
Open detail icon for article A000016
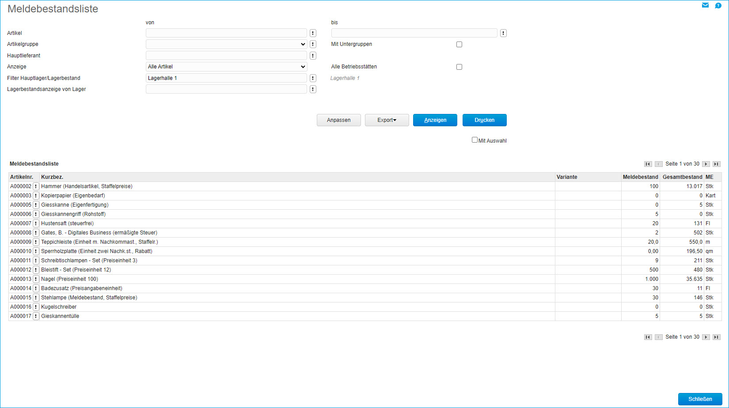36,307
